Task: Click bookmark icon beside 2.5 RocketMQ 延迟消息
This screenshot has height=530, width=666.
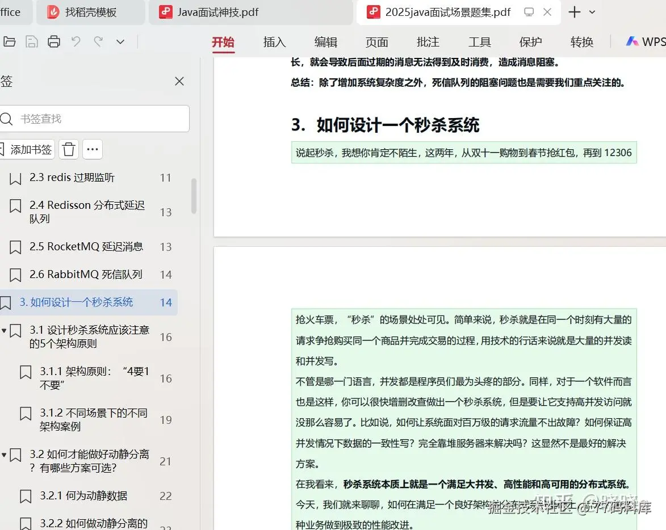Action: 15,247
